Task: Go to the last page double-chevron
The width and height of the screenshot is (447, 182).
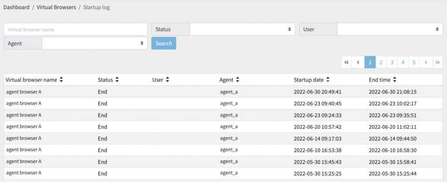Action: coord(437,62)
